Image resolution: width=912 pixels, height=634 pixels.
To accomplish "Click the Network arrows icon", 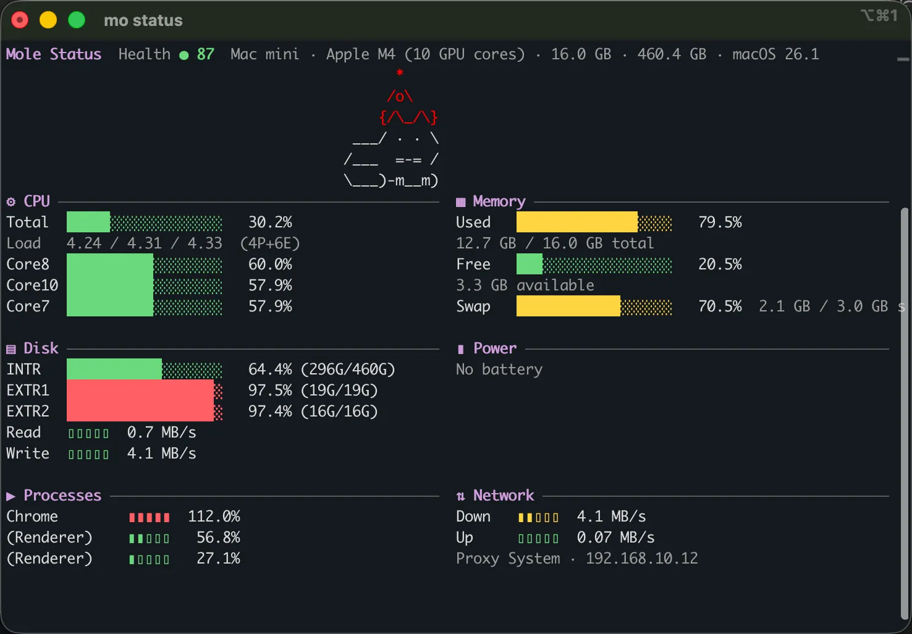I will pyautogui.click(x=460, y=496).
